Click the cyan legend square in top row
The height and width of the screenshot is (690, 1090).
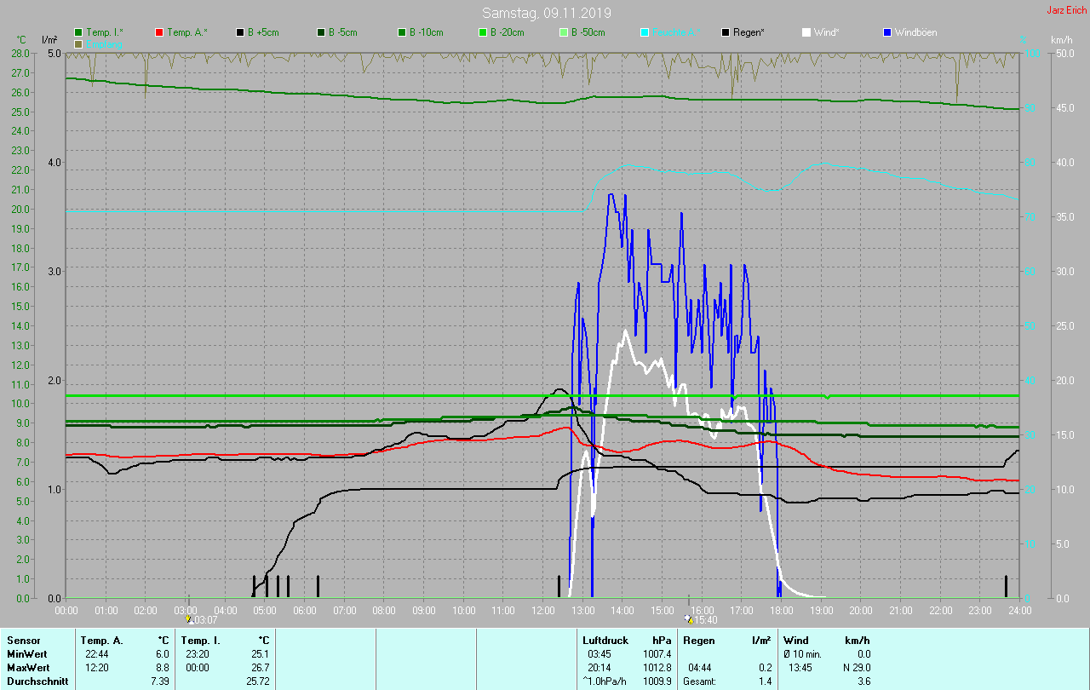click(645, 32)
